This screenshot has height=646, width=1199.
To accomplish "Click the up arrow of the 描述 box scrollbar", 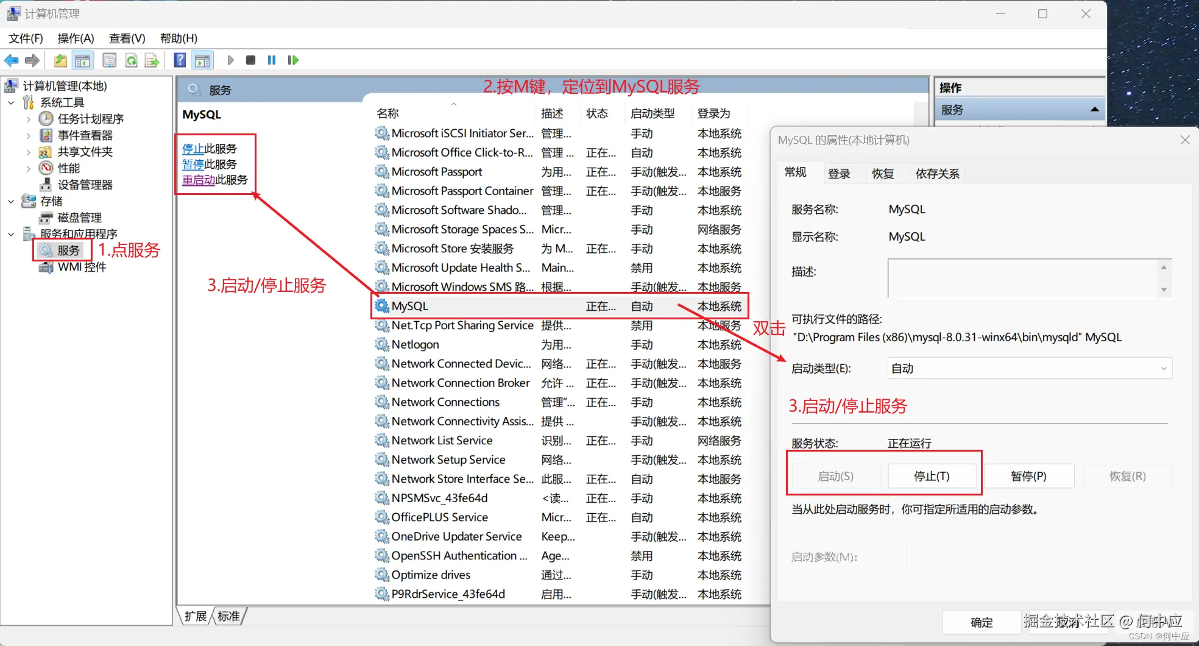I will [x=1164, y=268].
